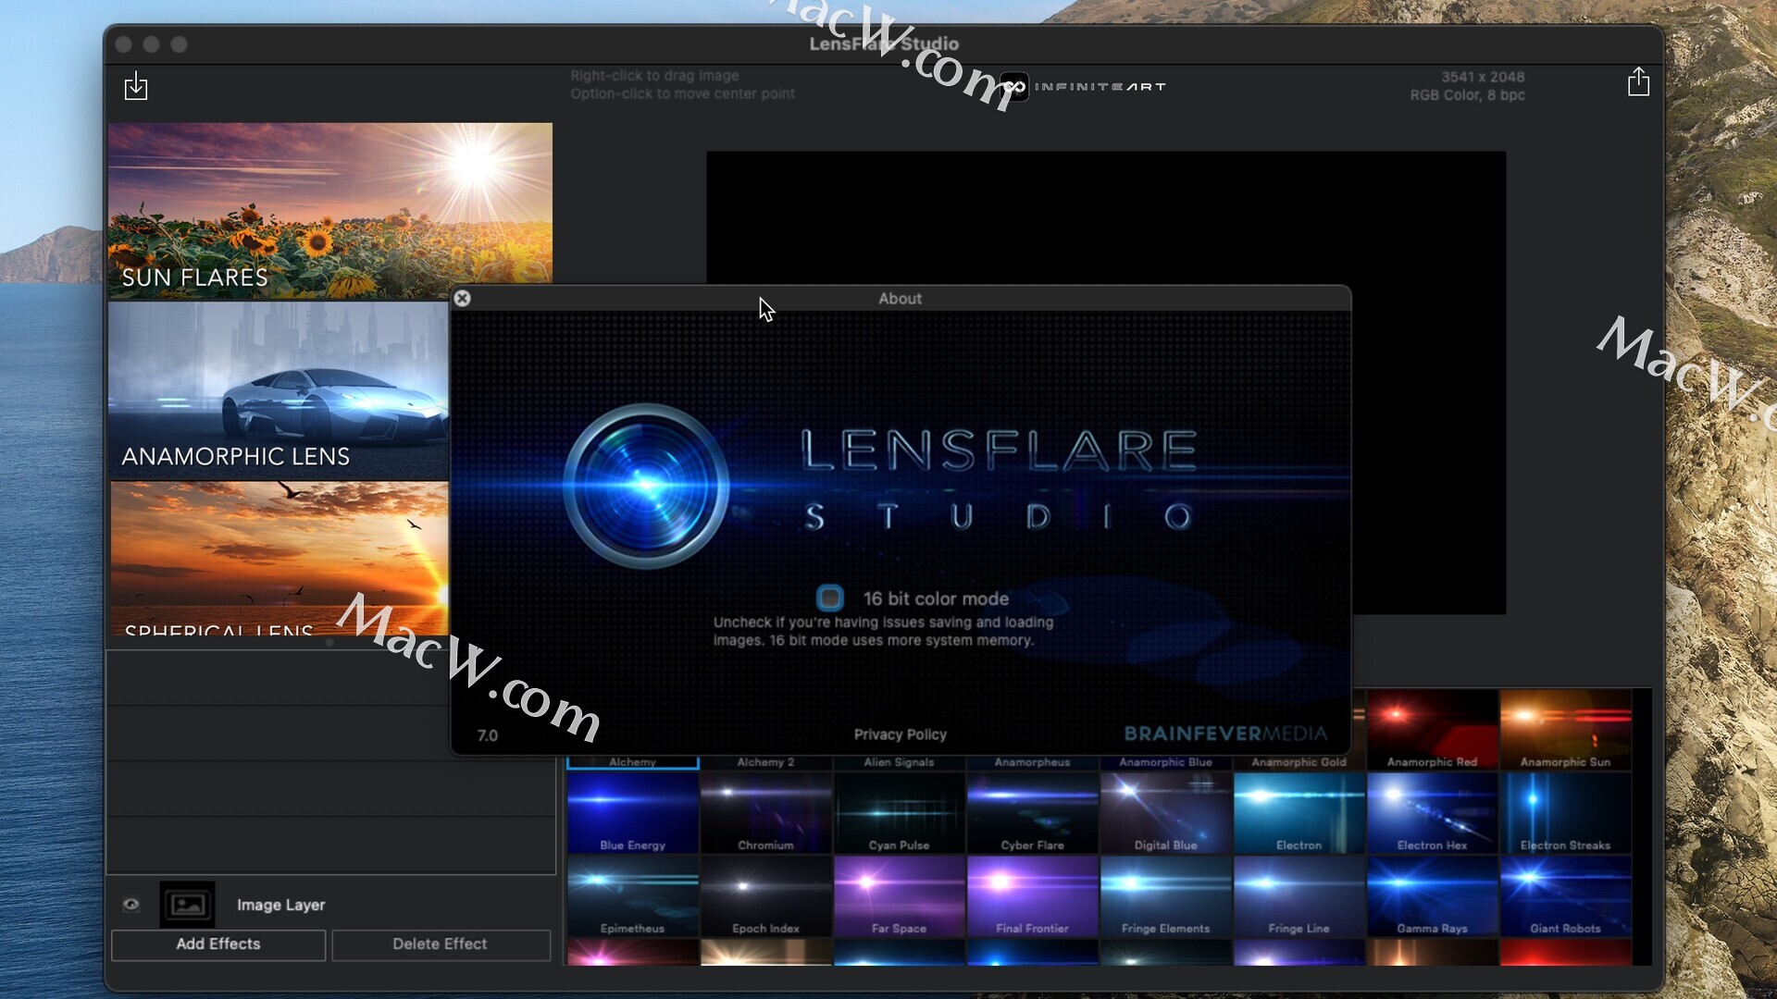Click the InfiniteArt logo
1777x999 pixels.
(x=1083, y=86)
